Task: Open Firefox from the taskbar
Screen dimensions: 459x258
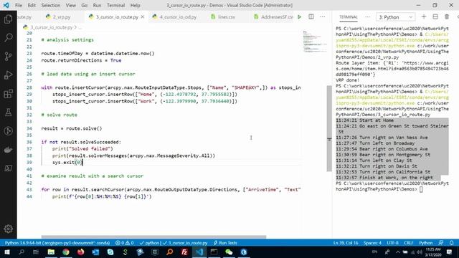Action: 81,252
